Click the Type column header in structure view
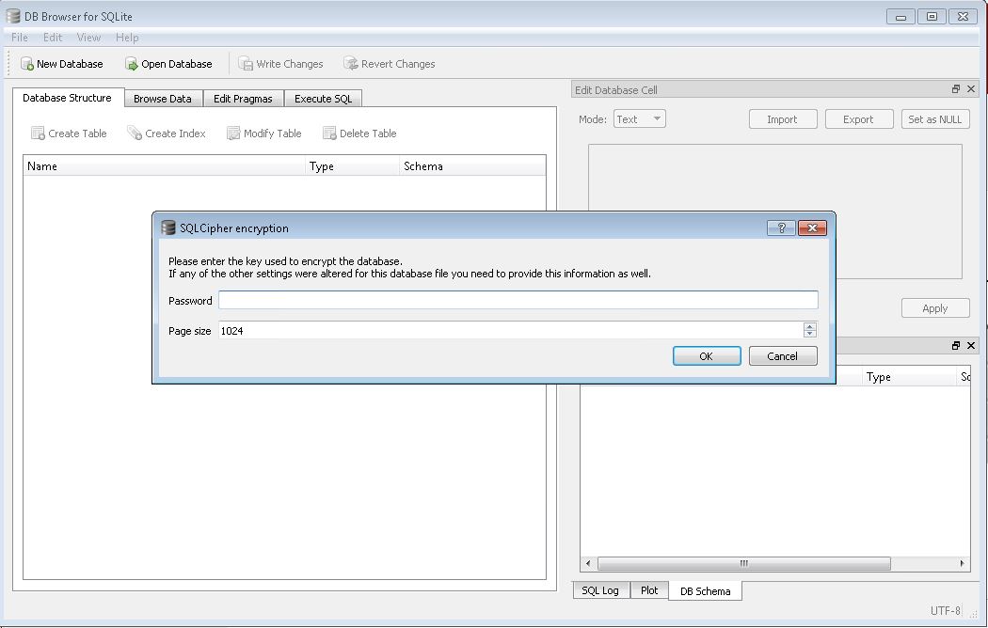This screenshot has width=988, height=628. pos(353,166)
